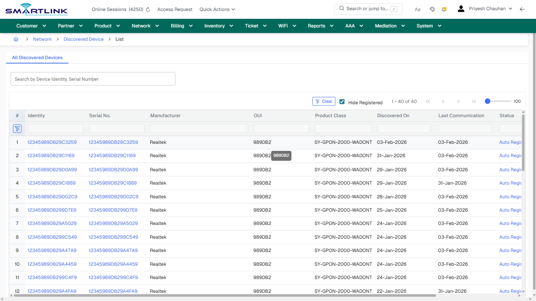Click the Clear filter button
The width and height of the screenshot is (536, 301).
coord(323,101)
